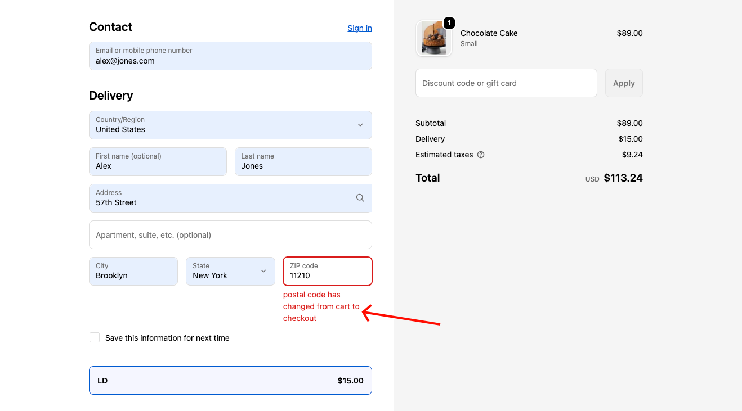Click the $113.24 total amount
This screenshot has width=742, height=411.
pos(623,178)
